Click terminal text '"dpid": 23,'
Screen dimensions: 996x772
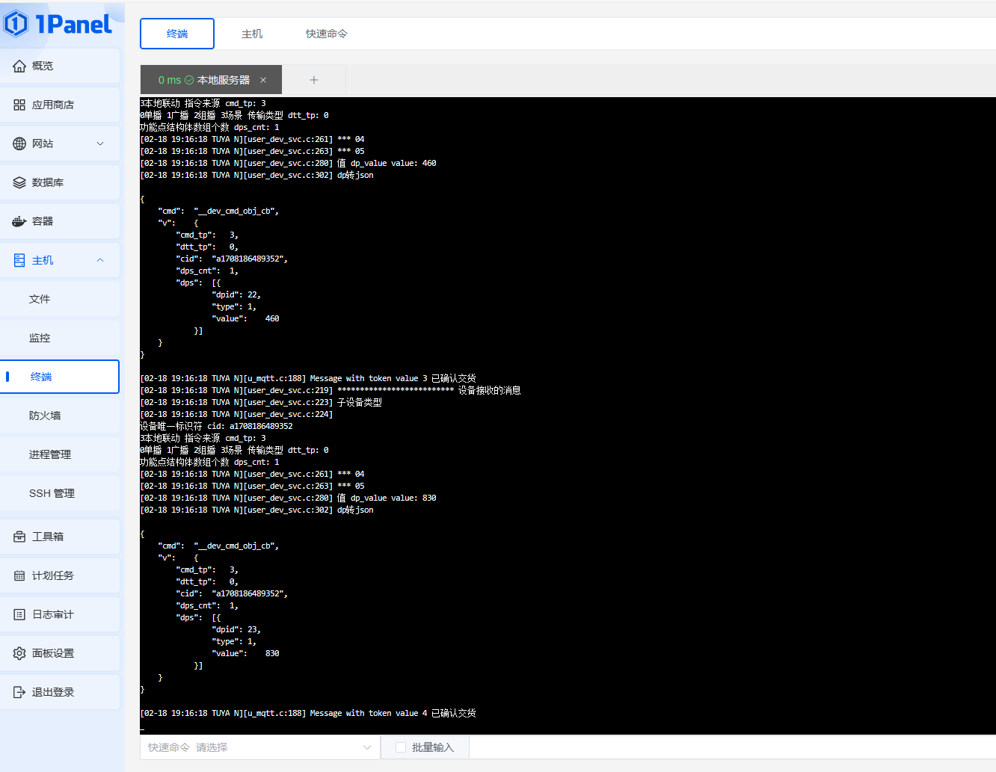tap(236, 629)
